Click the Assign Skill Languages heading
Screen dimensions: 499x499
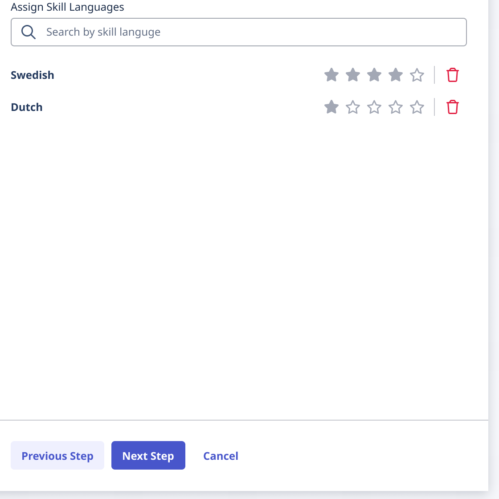tap(67, 7)
